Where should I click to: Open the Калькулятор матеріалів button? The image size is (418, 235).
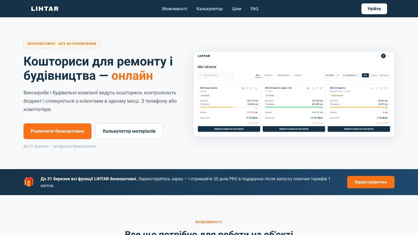pyautogui.click(x=129, y=131)
